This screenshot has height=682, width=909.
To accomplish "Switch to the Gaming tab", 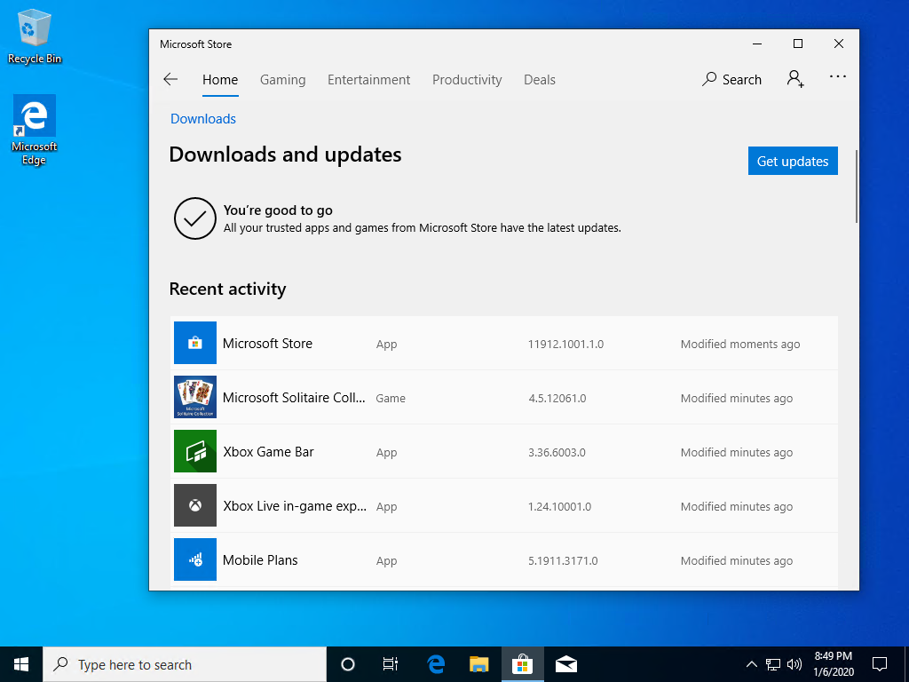I will (x=282, y=79).
